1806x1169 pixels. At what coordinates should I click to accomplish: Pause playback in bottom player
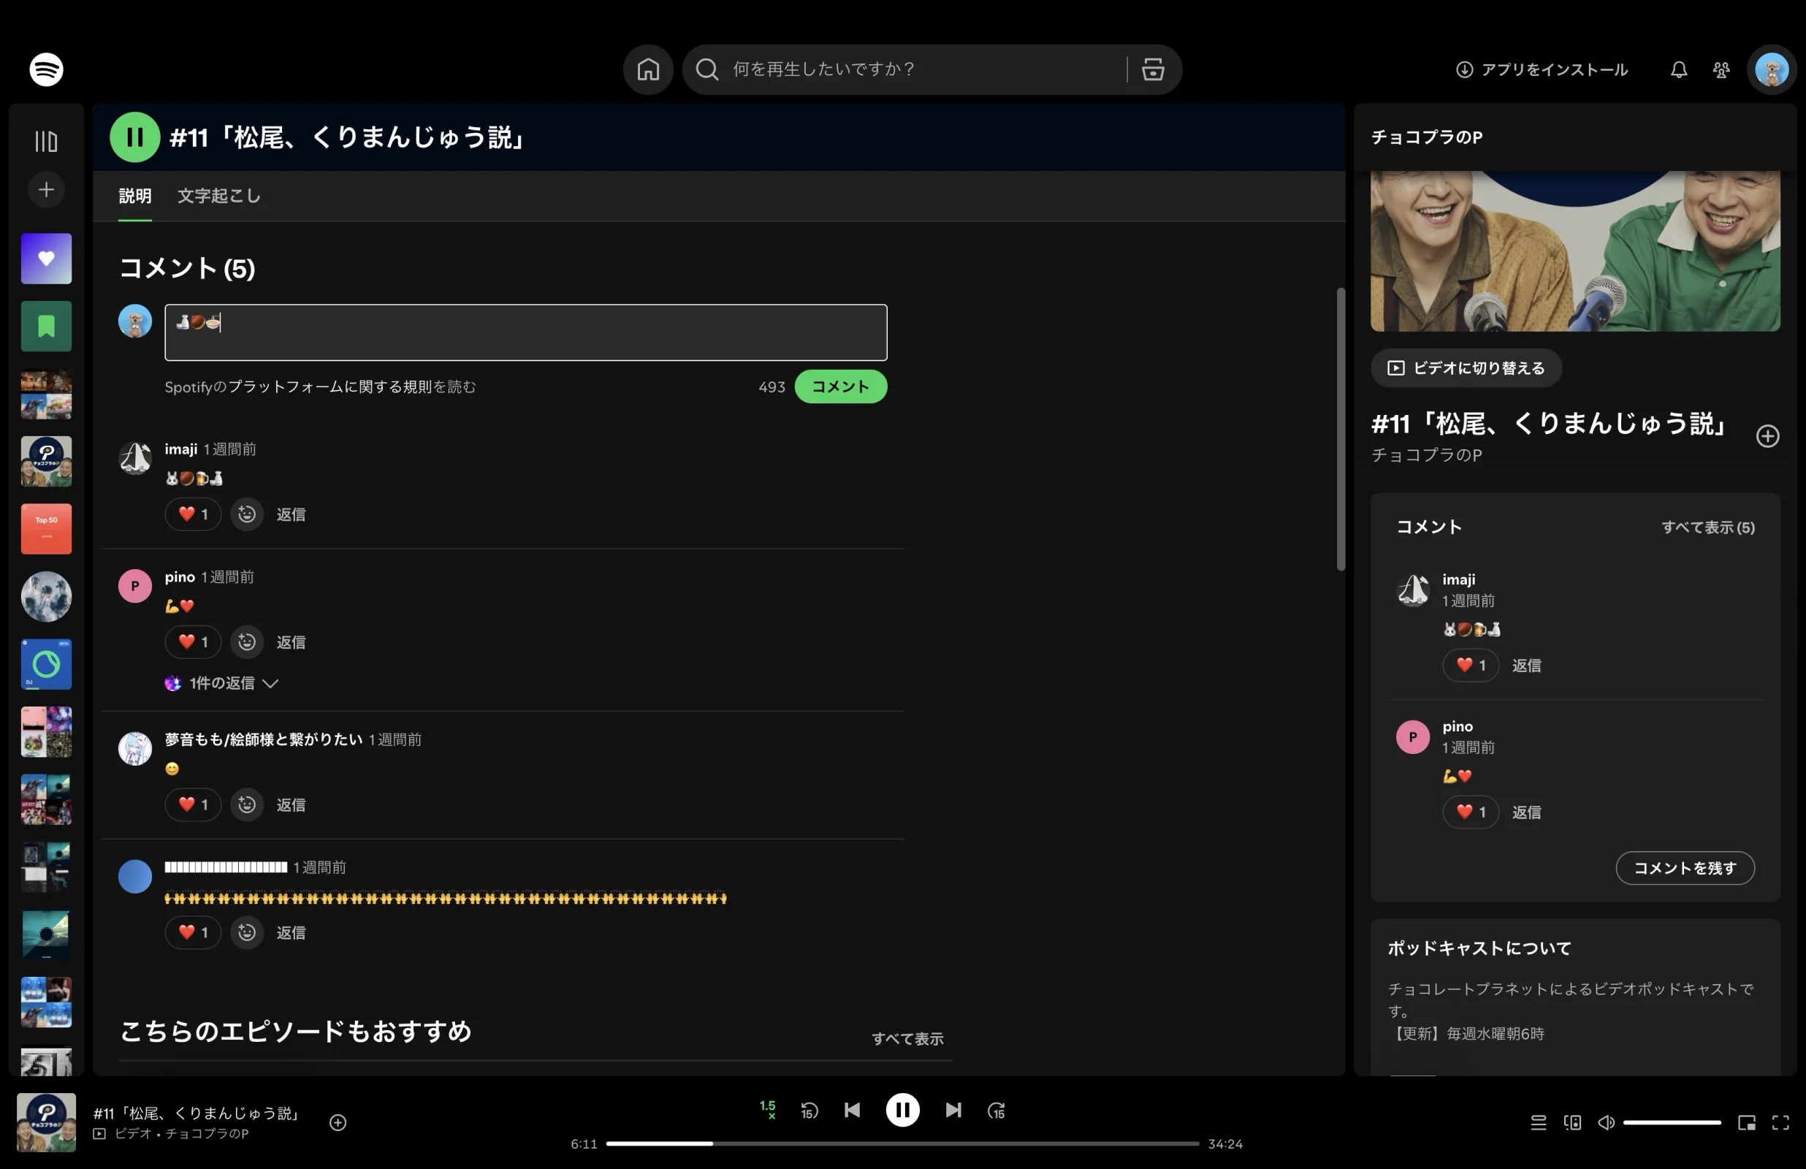(x=902, y=1110)
